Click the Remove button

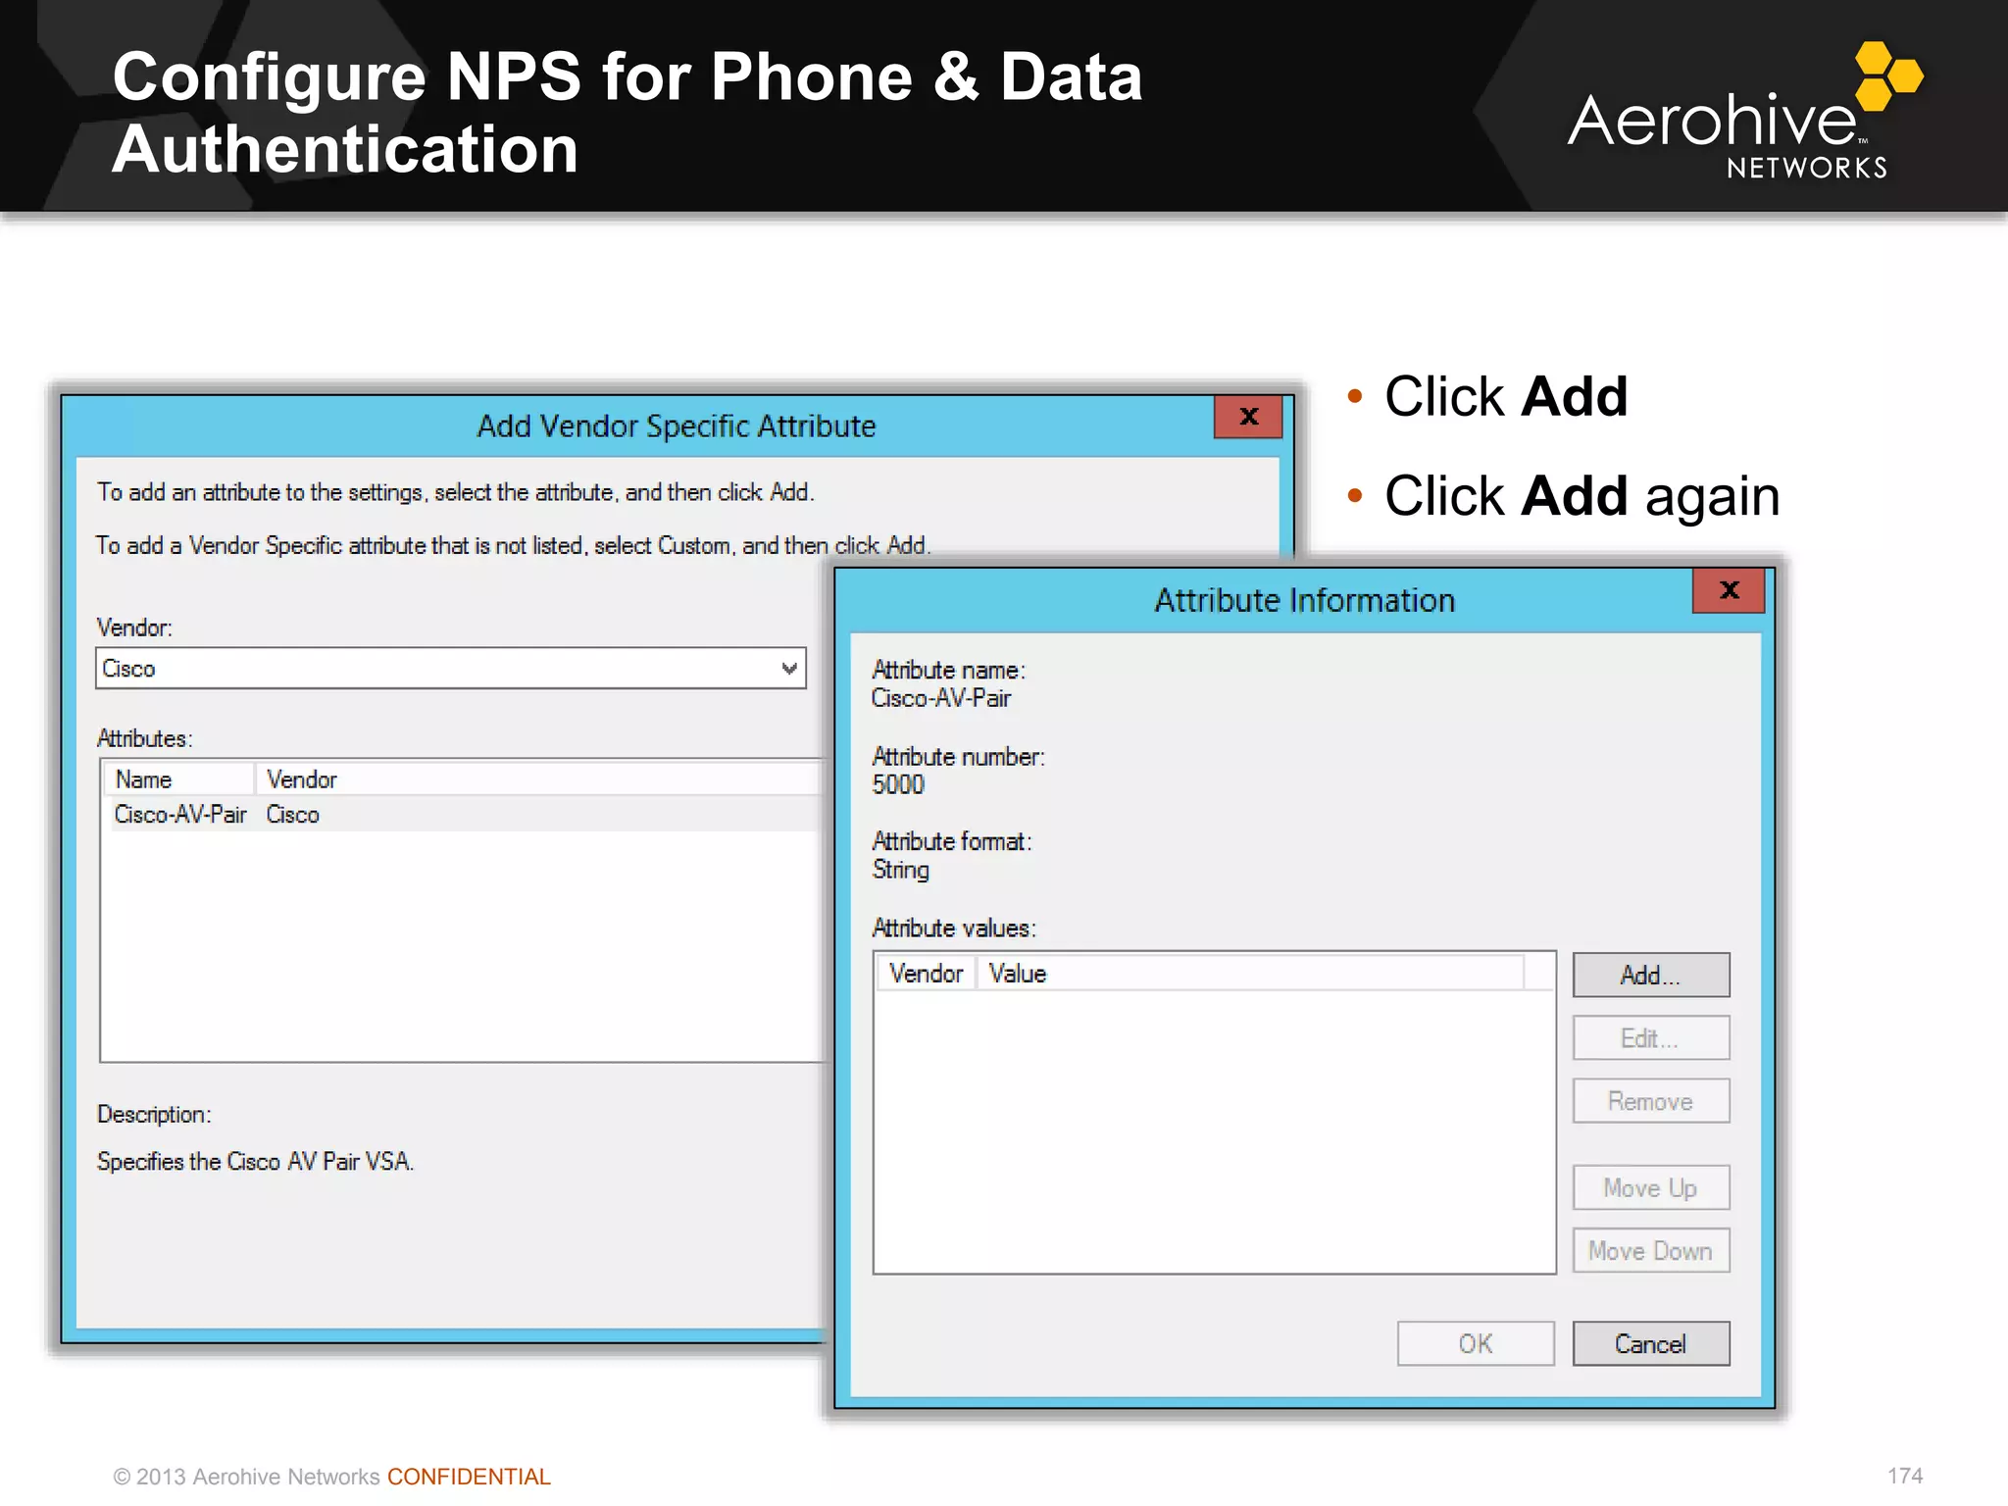1651,1101
